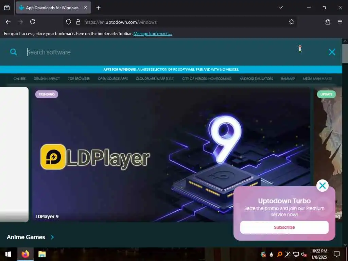Open the Mega Man Maker link
The width and height of the screenshot is (348, 261).
[x=317, y=79]
